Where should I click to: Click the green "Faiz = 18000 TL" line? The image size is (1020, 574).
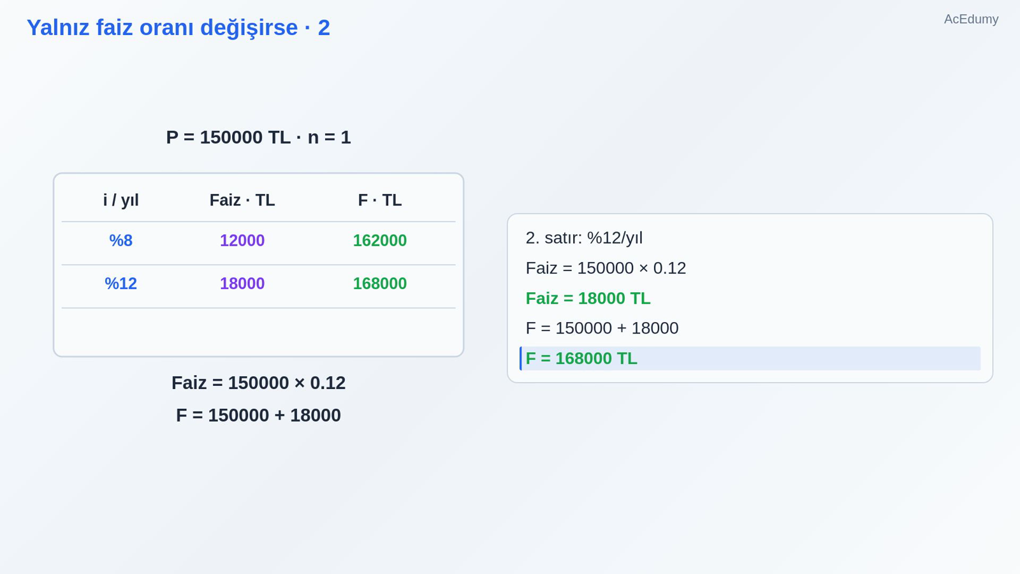point(588,298)
